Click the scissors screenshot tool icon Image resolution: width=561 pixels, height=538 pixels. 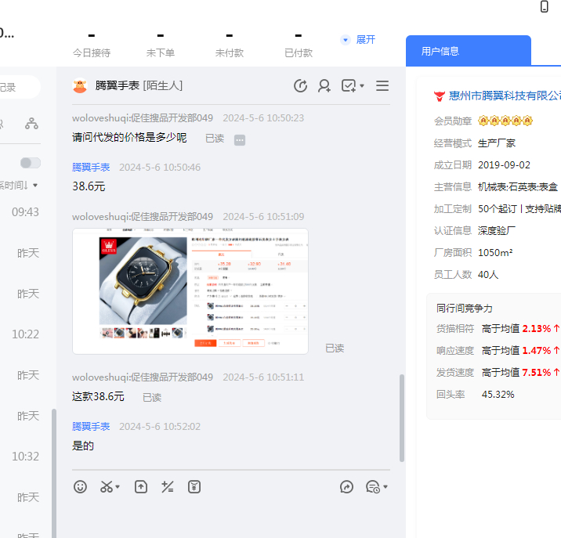coord(107,487)
